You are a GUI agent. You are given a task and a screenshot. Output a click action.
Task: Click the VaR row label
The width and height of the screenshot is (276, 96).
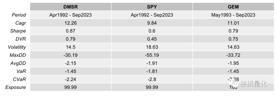tap(21, 71)
